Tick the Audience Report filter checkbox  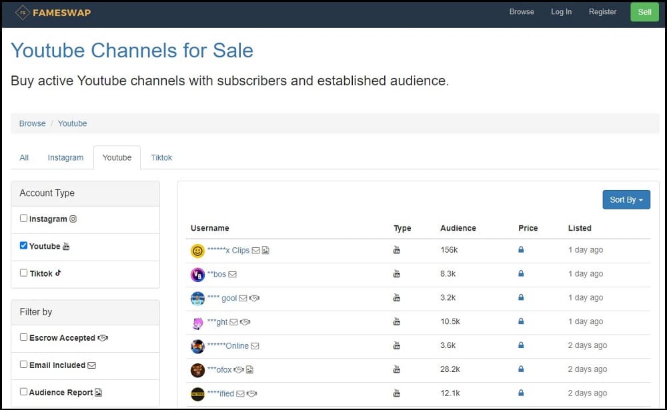pyautogui.click(x=23, y=391)
